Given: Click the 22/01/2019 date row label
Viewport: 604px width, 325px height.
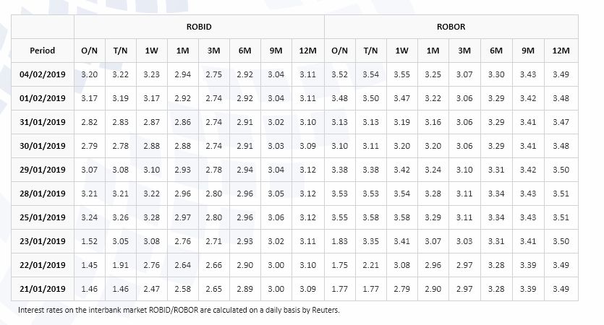Looking at the screenshot, I should click(43, 265).
